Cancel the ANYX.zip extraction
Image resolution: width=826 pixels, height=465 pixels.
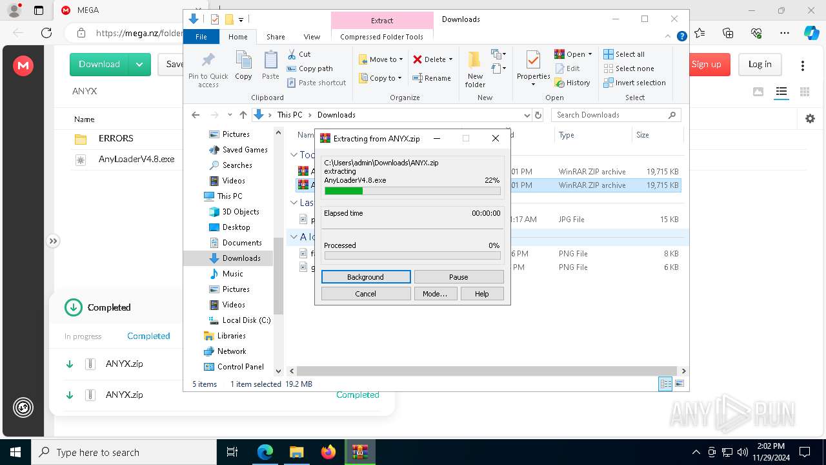click(x=366, y=294)
